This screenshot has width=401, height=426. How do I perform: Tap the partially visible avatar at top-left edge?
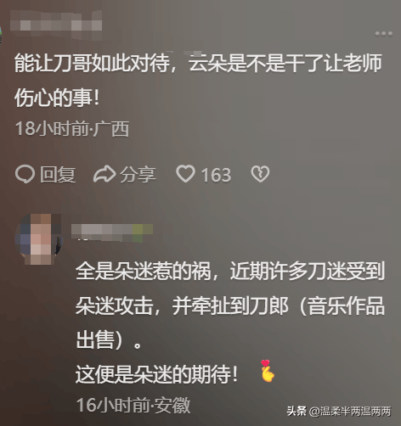pos(1,36)
